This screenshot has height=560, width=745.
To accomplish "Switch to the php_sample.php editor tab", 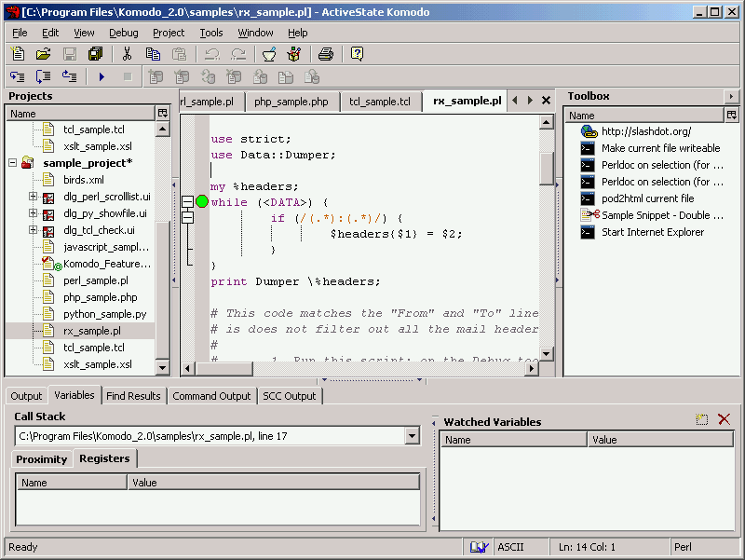I will (291, 102).
